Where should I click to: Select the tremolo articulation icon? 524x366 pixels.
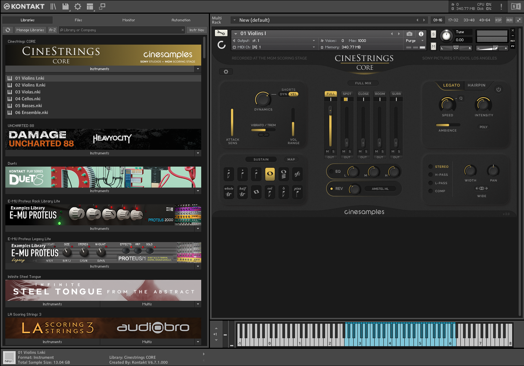(284, 174)
